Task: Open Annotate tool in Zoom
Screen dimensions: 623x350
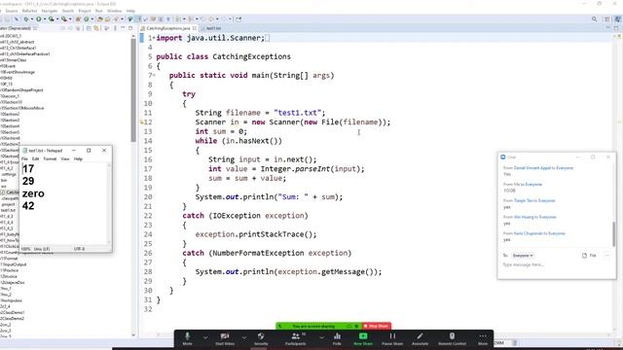Action: click(x=420, y=338)
